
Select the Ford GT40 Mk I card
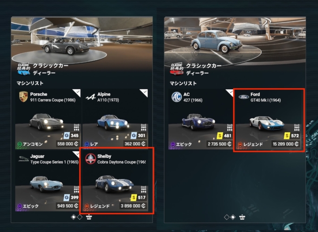pyautogui.click(x=269, y=120)
